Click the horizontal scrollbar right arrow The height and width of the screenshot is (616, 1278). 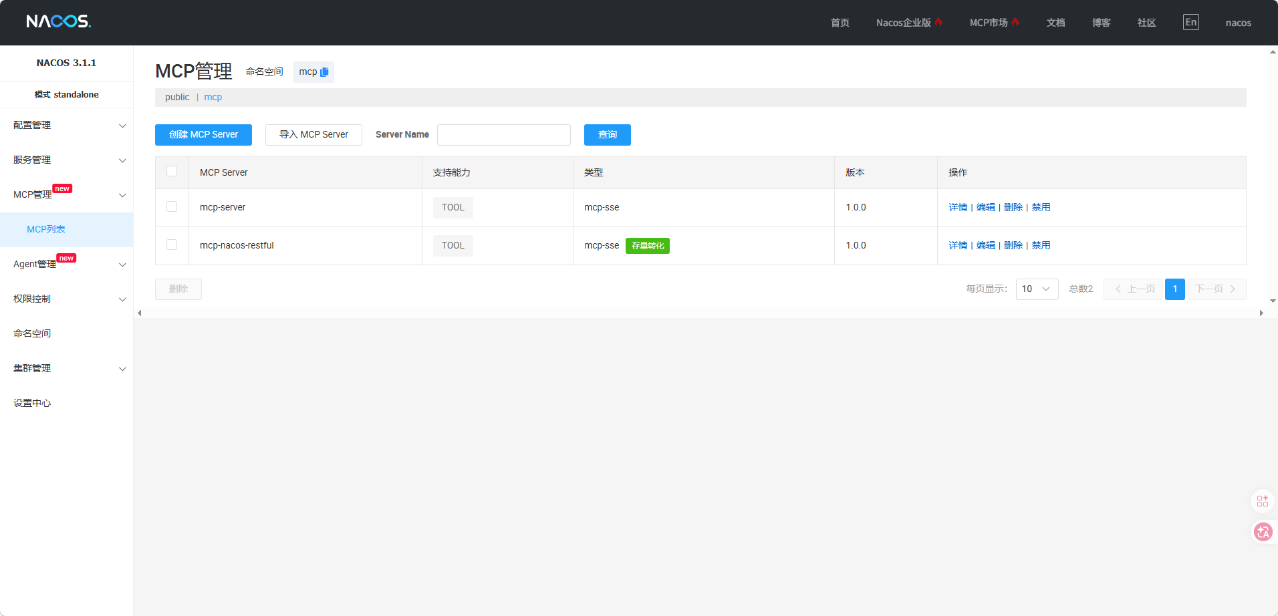click(1261, 313)
